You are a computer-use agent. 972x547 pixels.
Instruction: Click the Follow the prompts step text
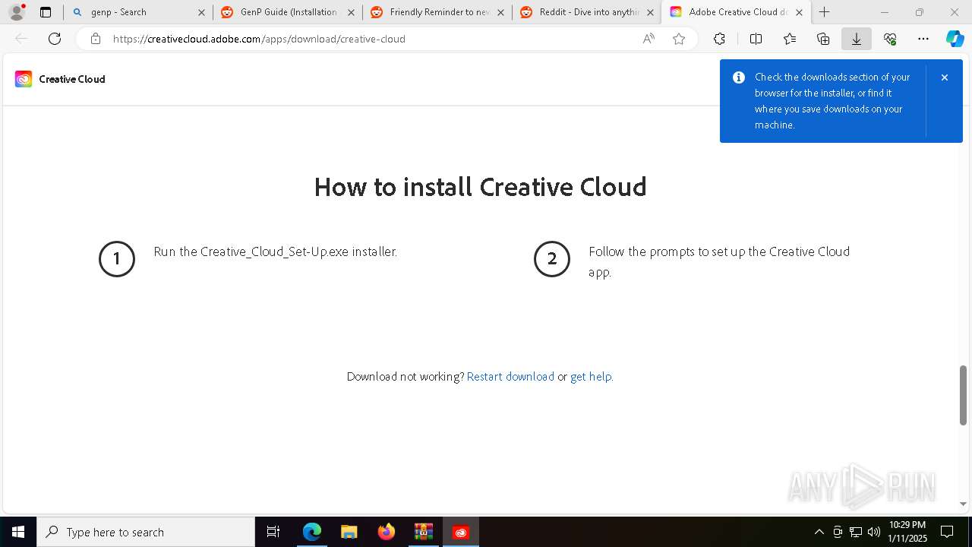(x=719, y=261)
